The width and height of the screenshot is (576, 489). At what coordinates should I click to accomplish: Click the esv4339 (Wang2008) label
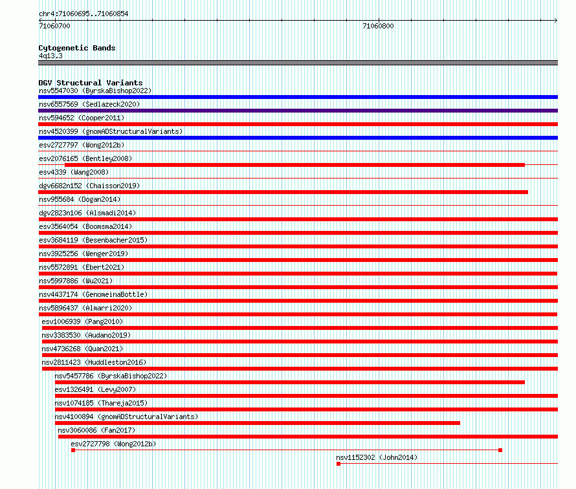[x=74, y=172]
